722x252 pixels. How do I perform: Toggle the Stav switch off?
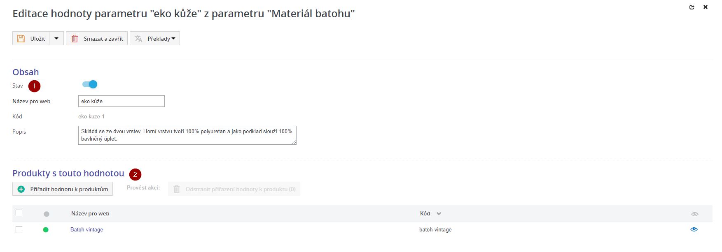click(90, 85)
